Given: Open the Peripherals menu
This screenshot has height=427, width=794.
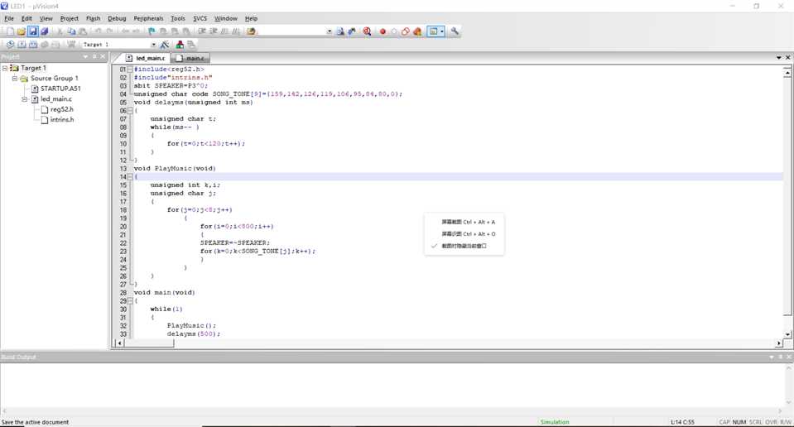Looking at the screenshot, I should tap(148, 18).
